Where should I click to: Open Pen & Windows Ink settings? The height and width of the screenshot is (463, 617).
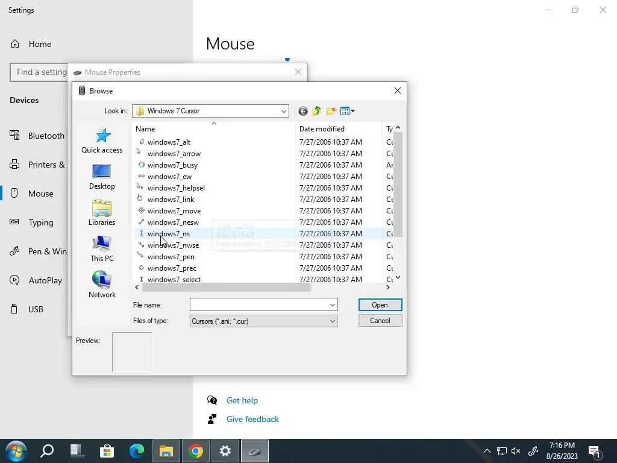tap(38, 251)
